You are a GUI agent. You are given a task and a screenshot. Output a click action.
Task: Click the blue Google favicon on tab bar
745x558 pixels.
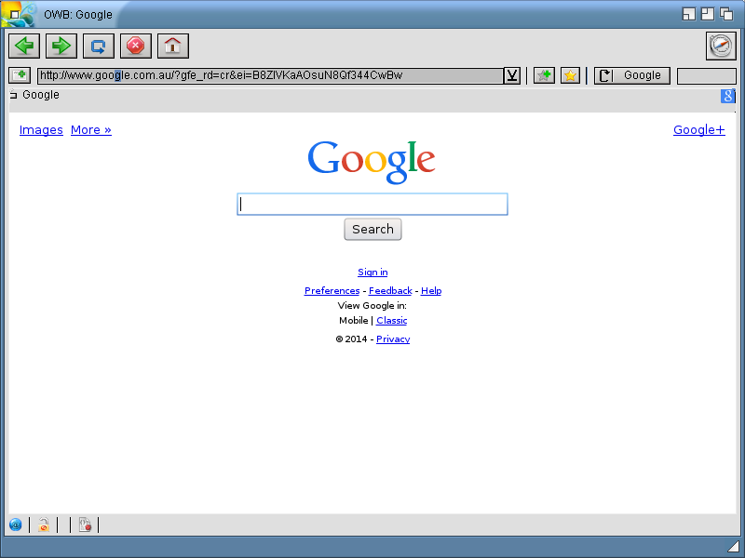click(x=727, y=96)
